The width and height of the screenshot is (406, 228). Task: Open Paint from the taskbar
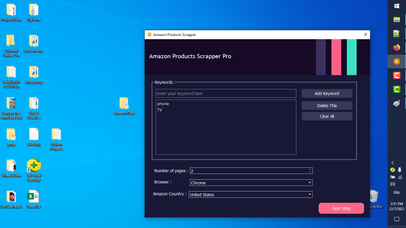[x=397, y=103]
